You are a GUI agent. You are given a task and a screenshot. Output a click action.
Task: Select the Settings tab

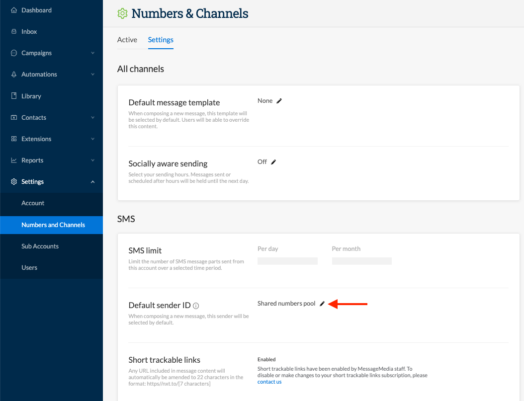pyautogui.click(x=161, y=40)
